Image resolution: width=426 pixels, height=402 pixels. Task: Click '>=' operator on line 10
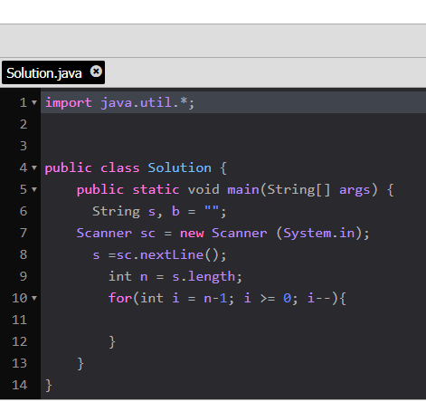point(267,298)
